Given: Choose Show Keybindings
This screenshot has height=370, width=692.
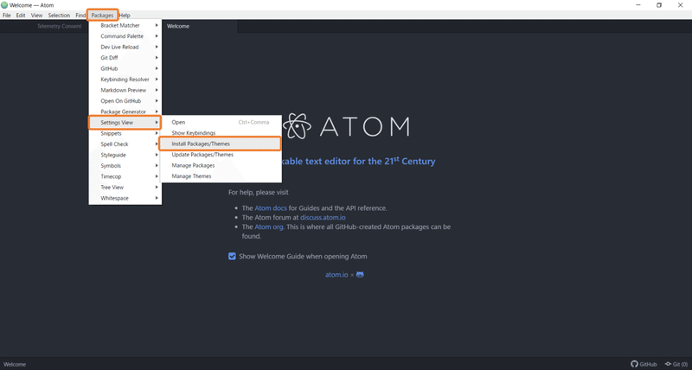Looking at the screenshot, I should click(x=221, y=133).
